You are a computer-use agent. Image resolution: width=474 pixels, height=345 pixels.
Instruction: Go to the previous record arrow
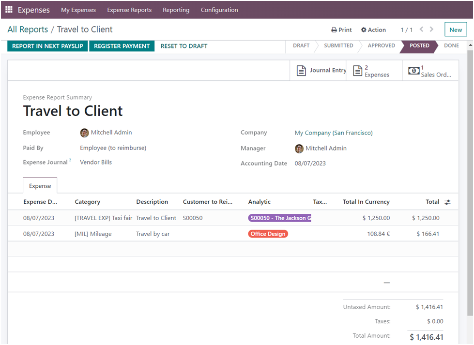coord(421,30)
